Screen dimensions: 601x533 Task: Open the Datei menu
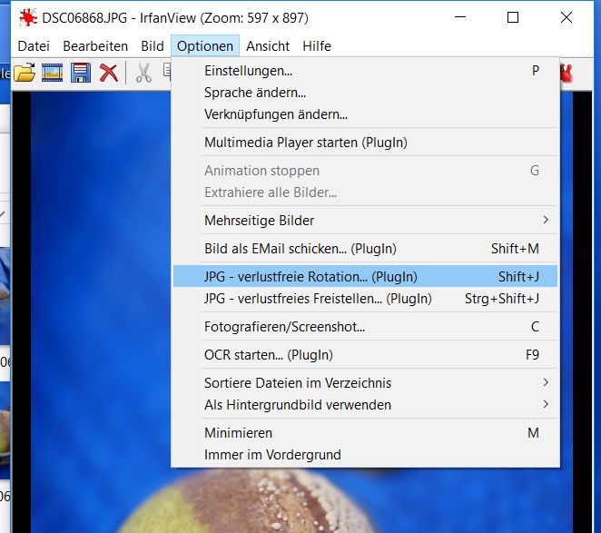click(x=34, y=46)
